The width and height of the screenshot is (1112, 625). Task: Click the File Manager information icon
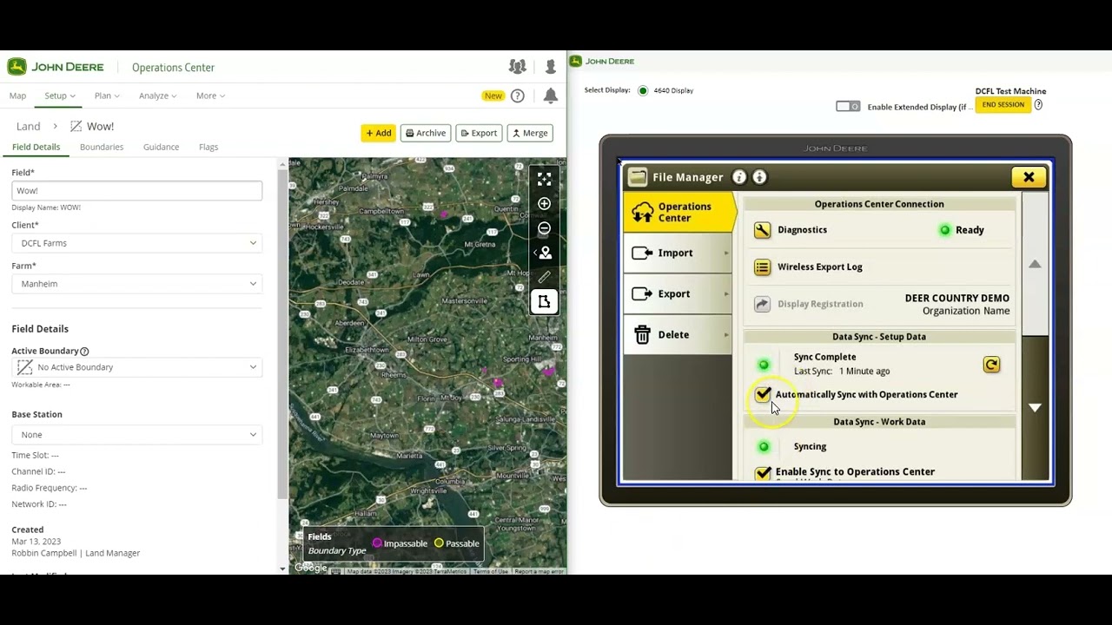(739, 177)
